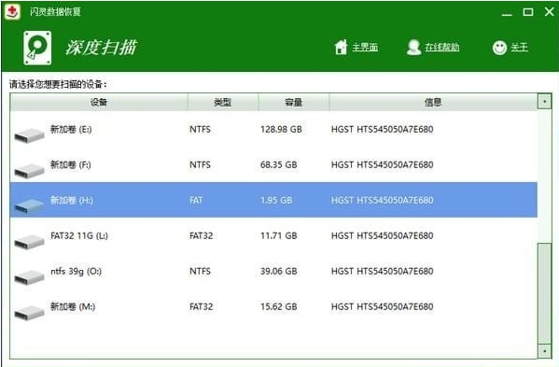Select the 新加卷 (H:) device name
Screen dimensions: 559x367
pyautogui.click(x=72, y=200)
